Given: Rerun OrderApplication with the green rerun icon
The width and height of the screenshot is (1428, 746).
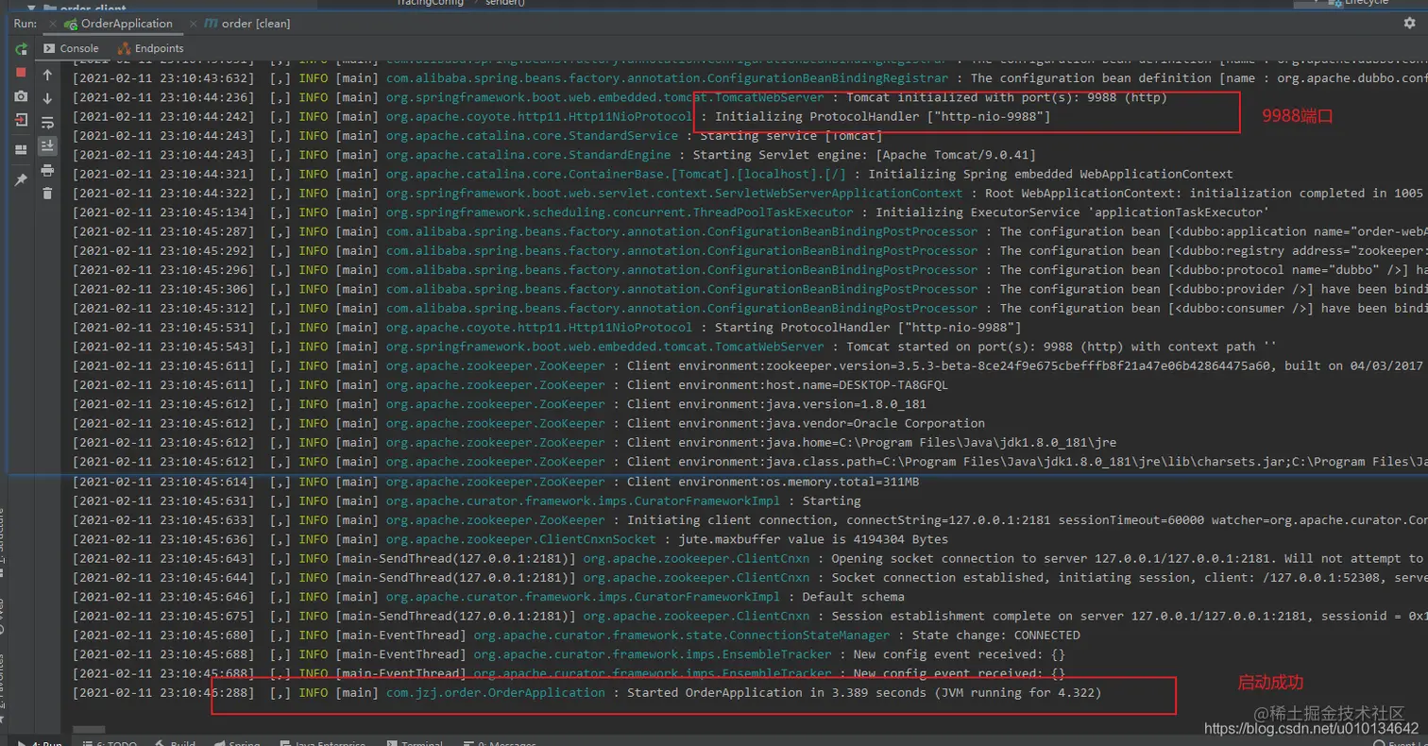Looking at the screenshot, I should (x=21, y=49).
